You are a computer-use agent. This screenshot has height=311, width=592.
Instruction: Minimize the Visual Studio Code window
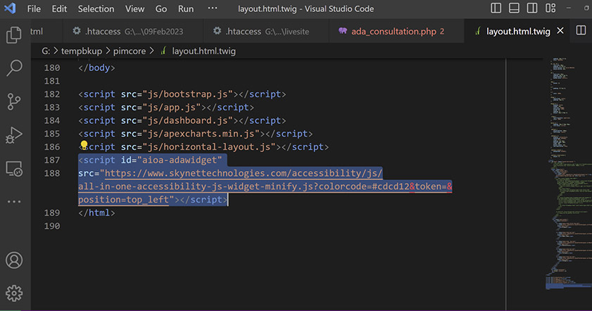pyautogui.click(x=569, y=8)
